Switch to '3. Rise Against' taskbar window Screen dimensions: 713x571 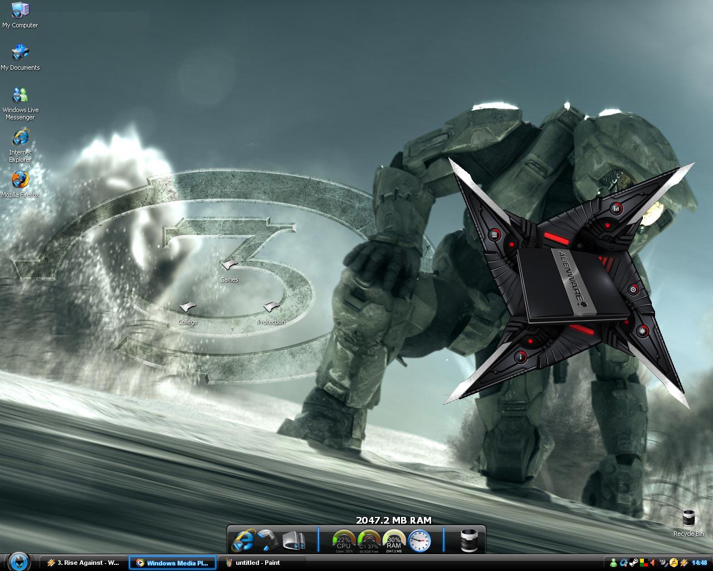pos(84,563)
